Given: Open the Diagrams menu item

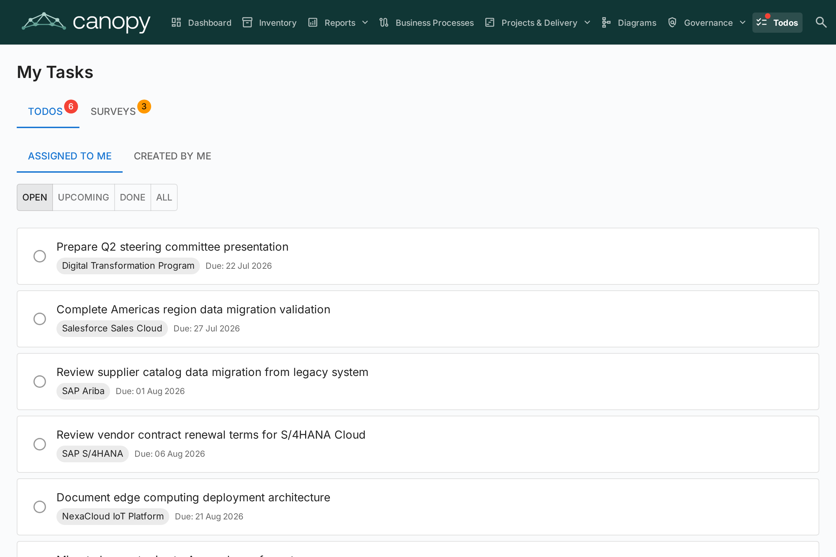Looking at the screenshot, I should 629,23.
